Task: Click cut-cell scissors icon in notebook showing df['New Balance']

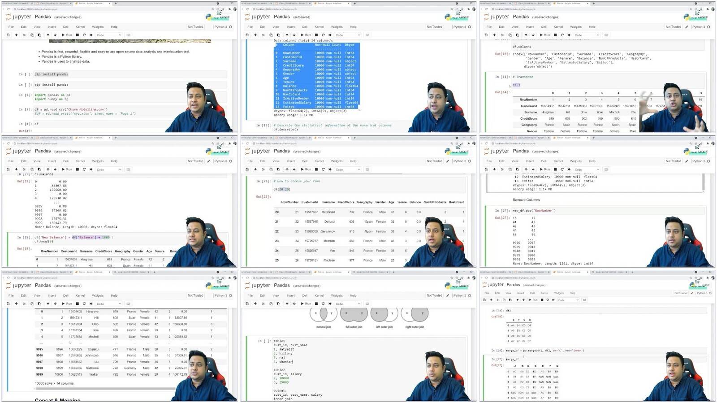Action: pyautogui.click(x=24, y=169)
